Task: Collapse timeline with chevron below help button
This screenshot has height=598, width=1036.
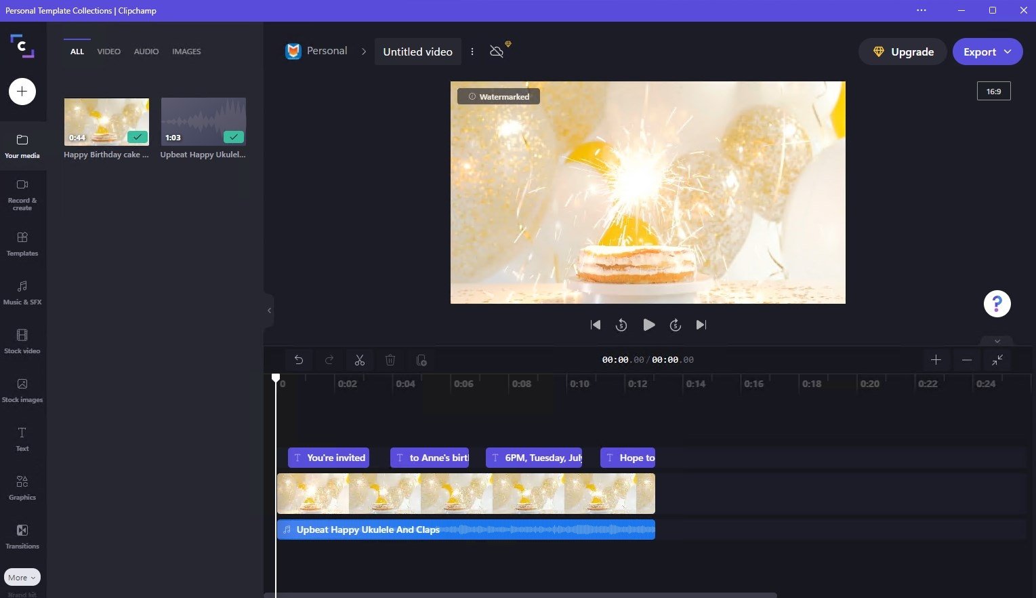Action: tap(997, 341)
